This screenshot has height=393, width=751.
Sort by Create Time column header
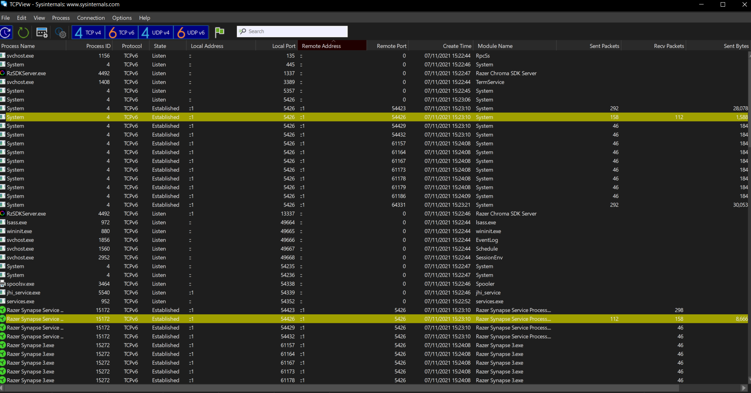point(441,46)
